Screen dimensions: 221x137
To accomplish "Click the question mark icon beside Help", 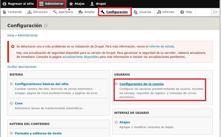I will 182,12.
